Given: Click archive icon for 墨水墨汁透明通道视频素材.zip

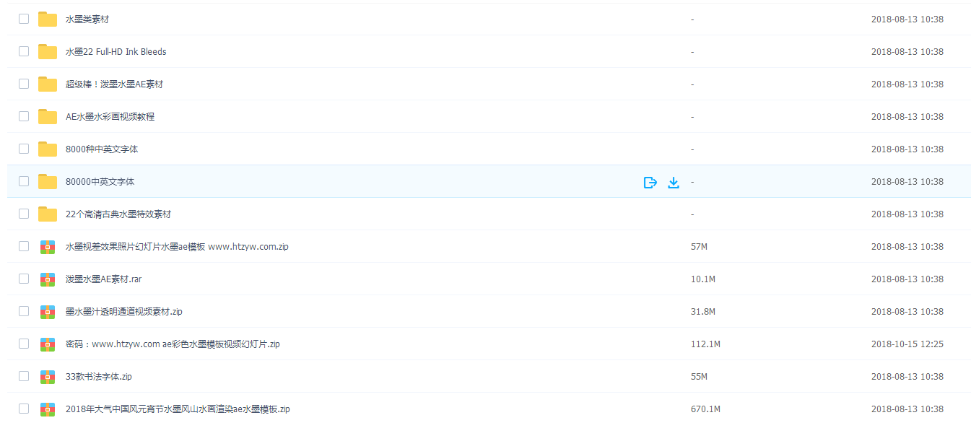Looking at the screenshot, I should (x=48, y=312).
